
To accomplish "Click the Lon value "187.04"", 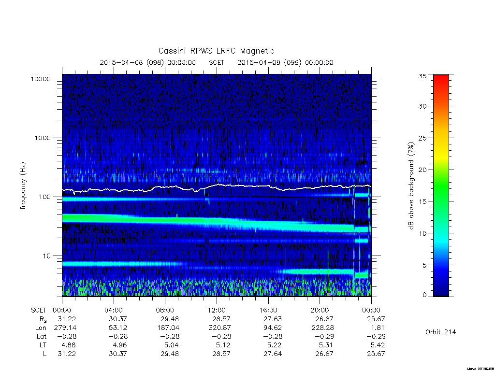I will [168, 328].
